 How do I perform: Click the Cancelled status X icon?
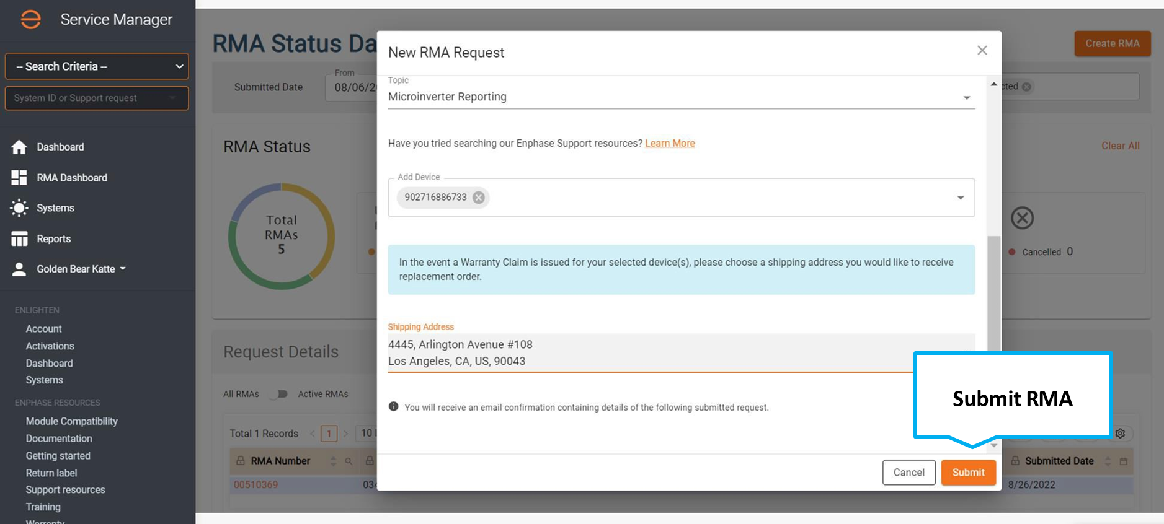1023,218
